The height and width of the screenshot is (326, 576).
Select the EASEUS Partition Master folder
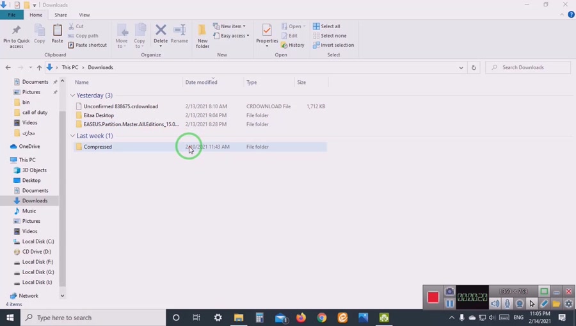[131, 124]
